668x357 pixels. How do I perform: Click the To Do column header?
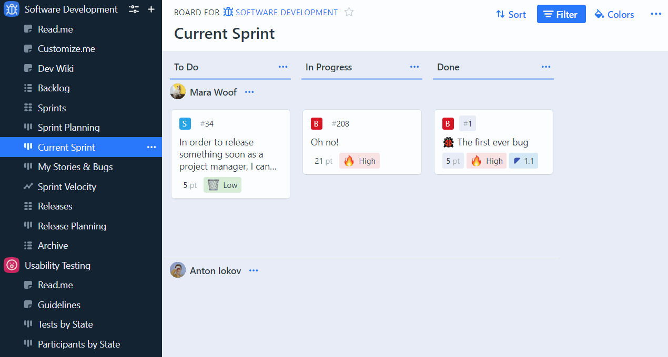point(186,67)
